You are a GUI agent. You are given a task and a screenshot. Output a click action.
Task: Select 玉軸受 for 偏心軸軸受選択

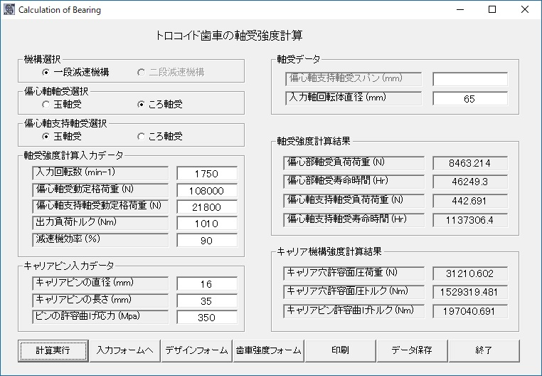tap(46, 104)
